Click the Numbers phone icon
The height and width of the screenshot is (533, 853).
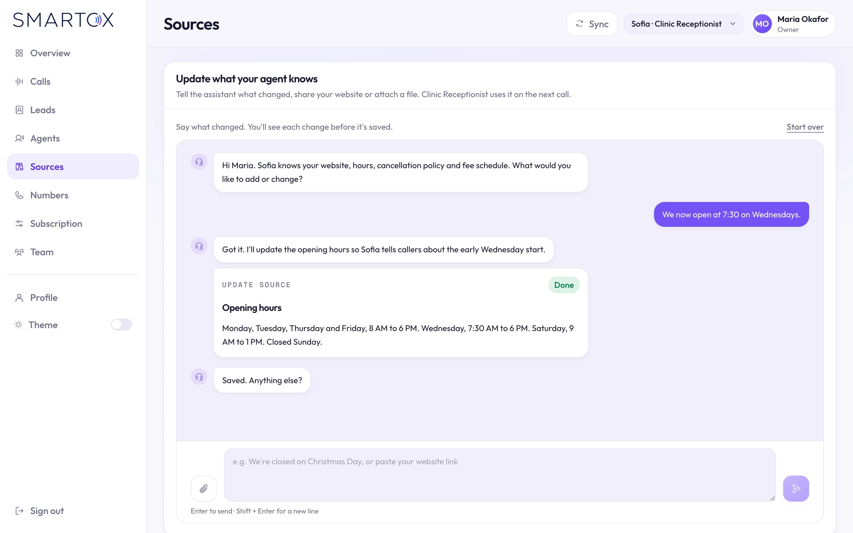coord(19,195)
